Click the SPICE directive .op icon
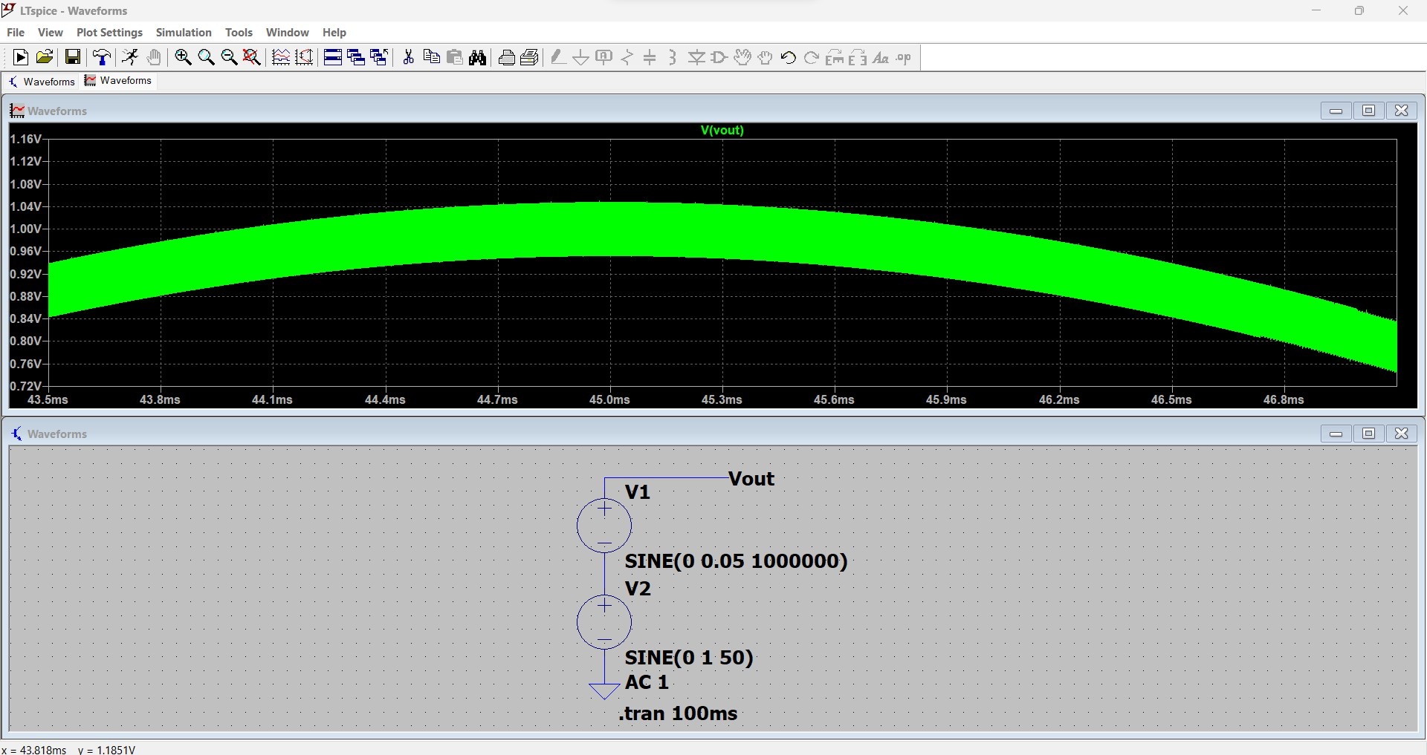 click(x=904, y=57)
